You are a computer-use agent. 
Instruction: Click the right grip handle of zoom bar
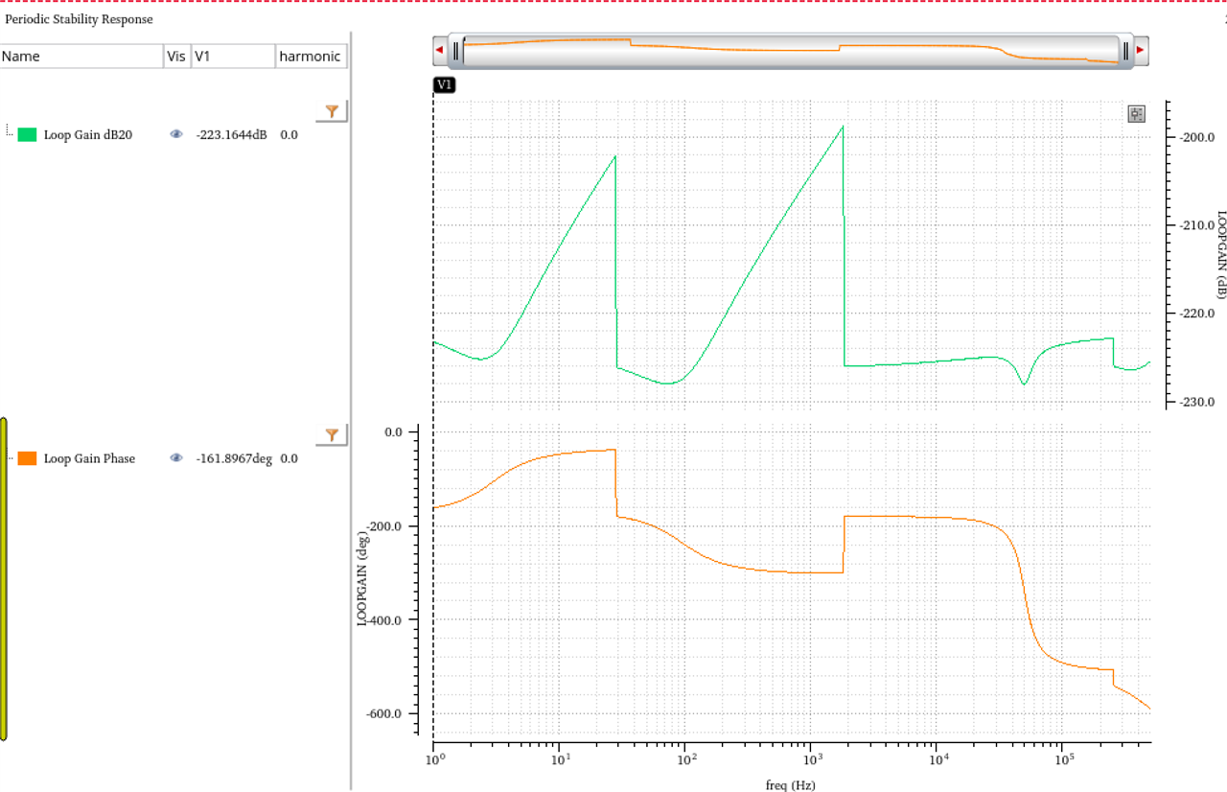click(x=1125, y=51)
